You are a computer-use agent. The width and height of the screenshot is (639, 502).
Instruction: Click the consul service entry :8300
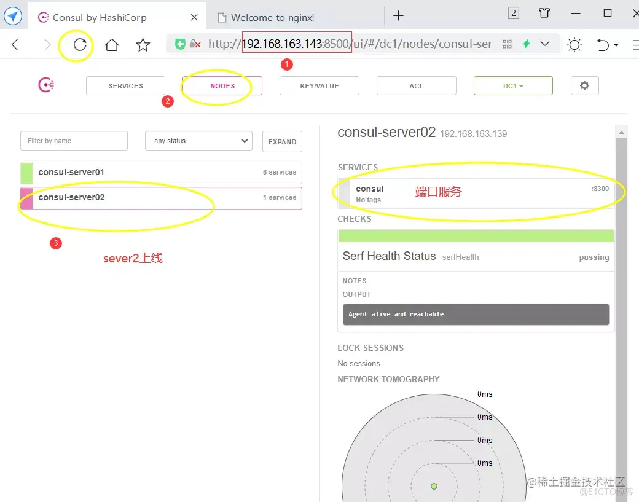pyautogui.click(x=476, y=194)
